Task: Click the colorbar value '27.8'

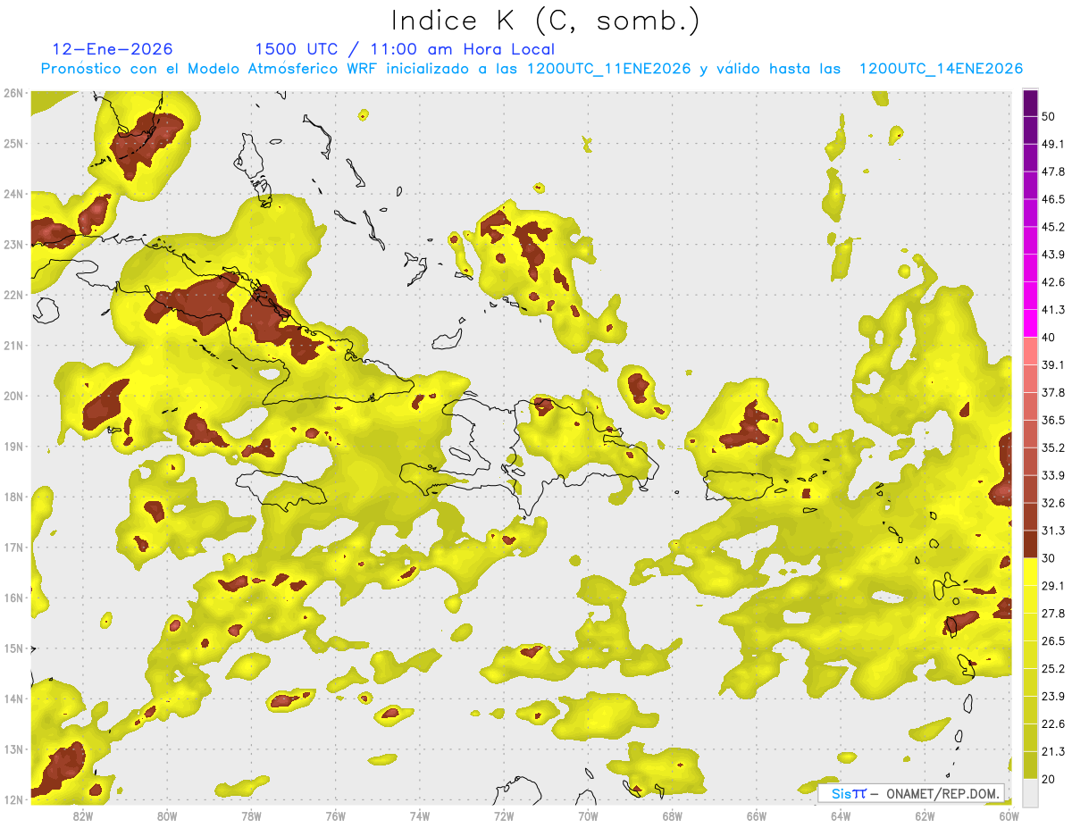Action: pos(1053,613)
